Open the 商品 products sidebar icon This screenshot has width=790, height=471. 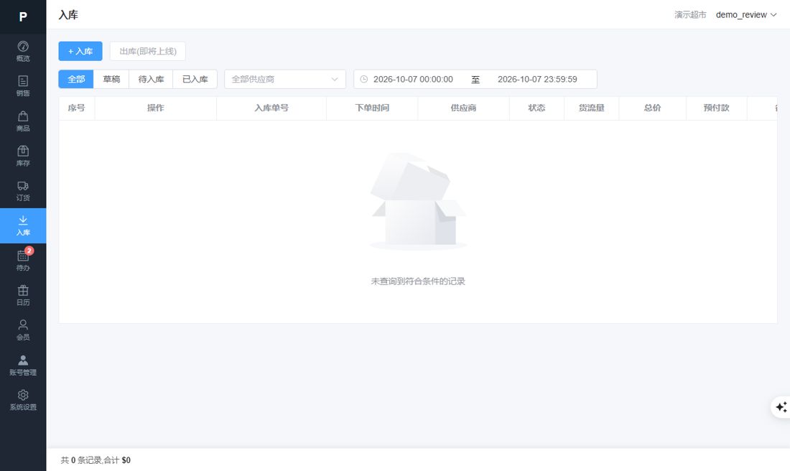[23, 121]
